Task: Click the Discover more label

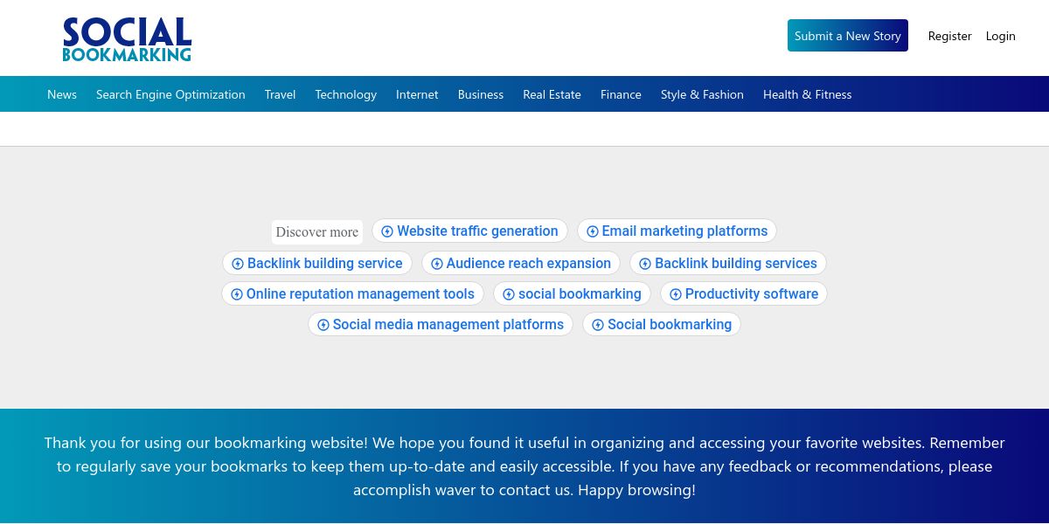Action: 316,231
